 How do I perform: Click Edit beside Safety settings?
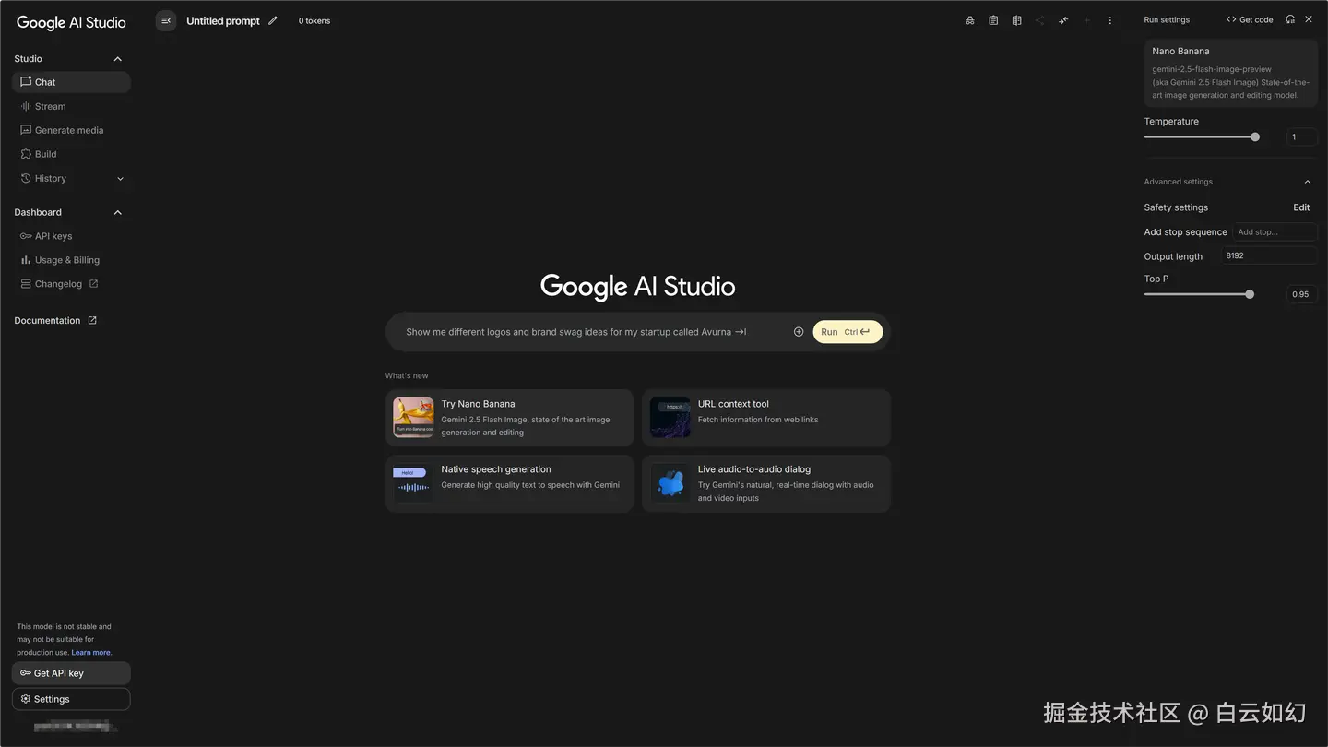pos(1301,207)
